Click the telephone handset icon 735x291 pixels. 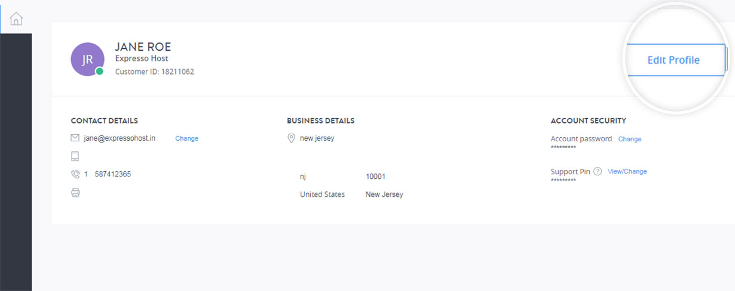[x=75, y=174]
